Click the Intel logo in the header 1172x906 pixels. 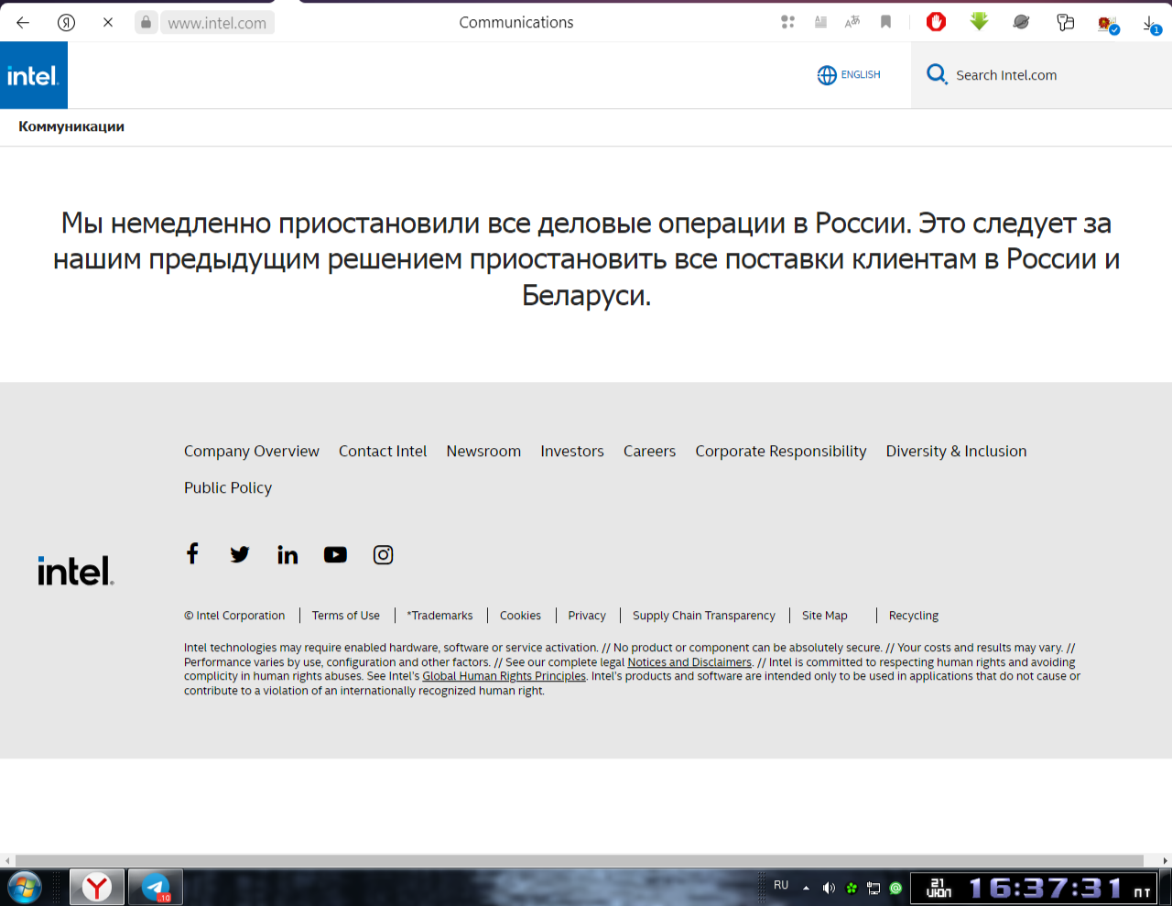coord(33,76)
